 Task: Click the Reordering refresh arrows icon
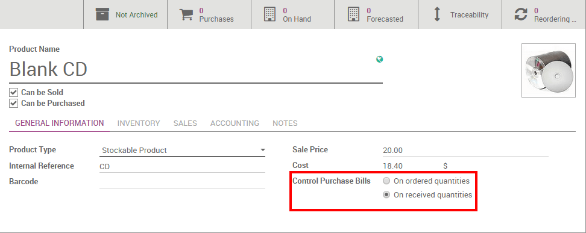pos(521,14)
